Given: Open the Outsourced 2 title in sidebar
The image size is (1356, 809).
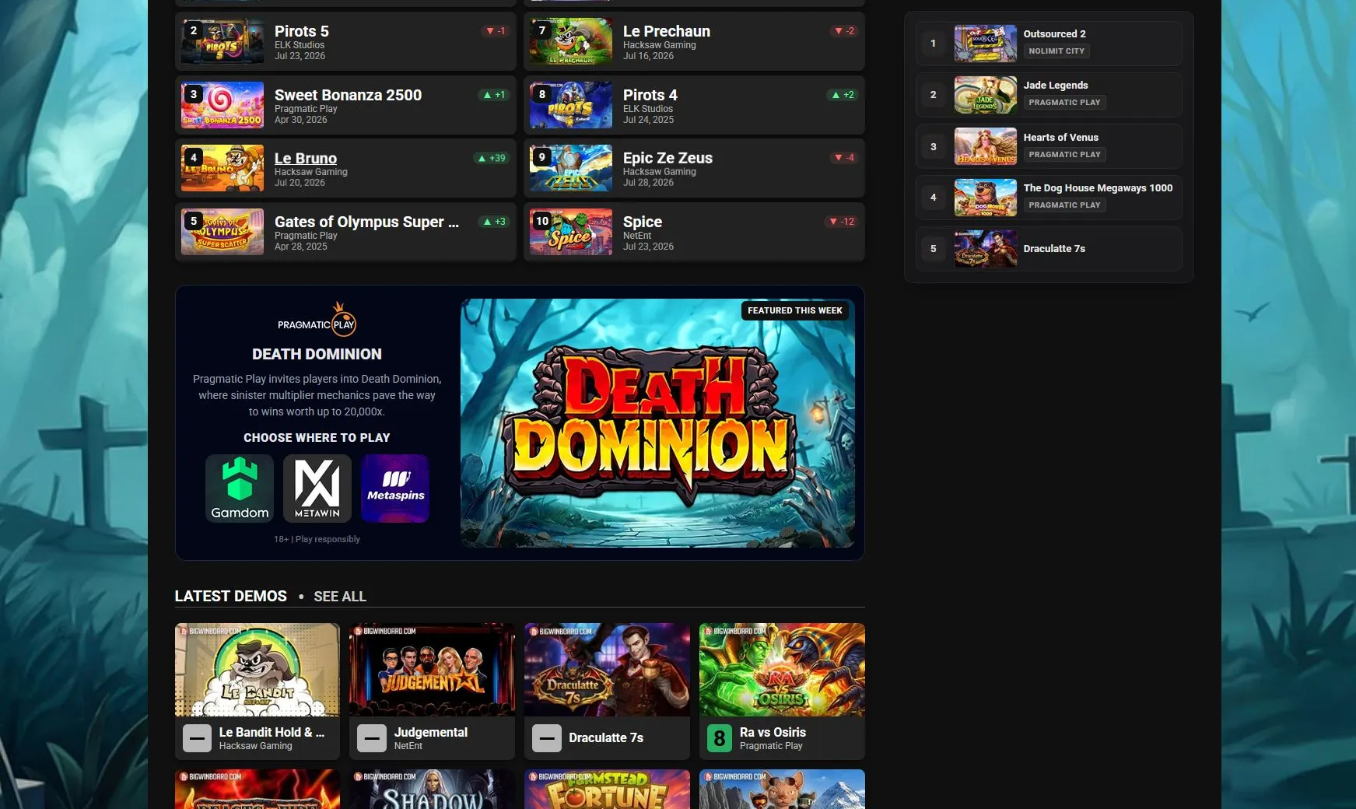Looking at the screenshot, I should [x=1054, y=34].
